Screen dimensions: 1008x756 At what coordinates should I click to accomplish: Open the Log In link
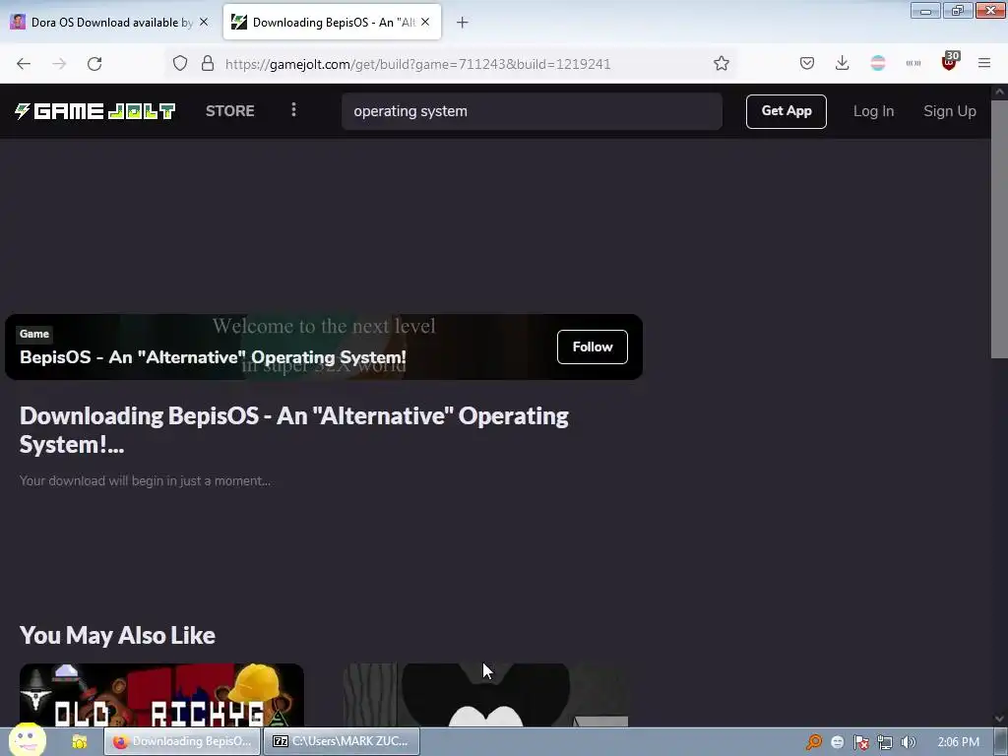(873, 111)
